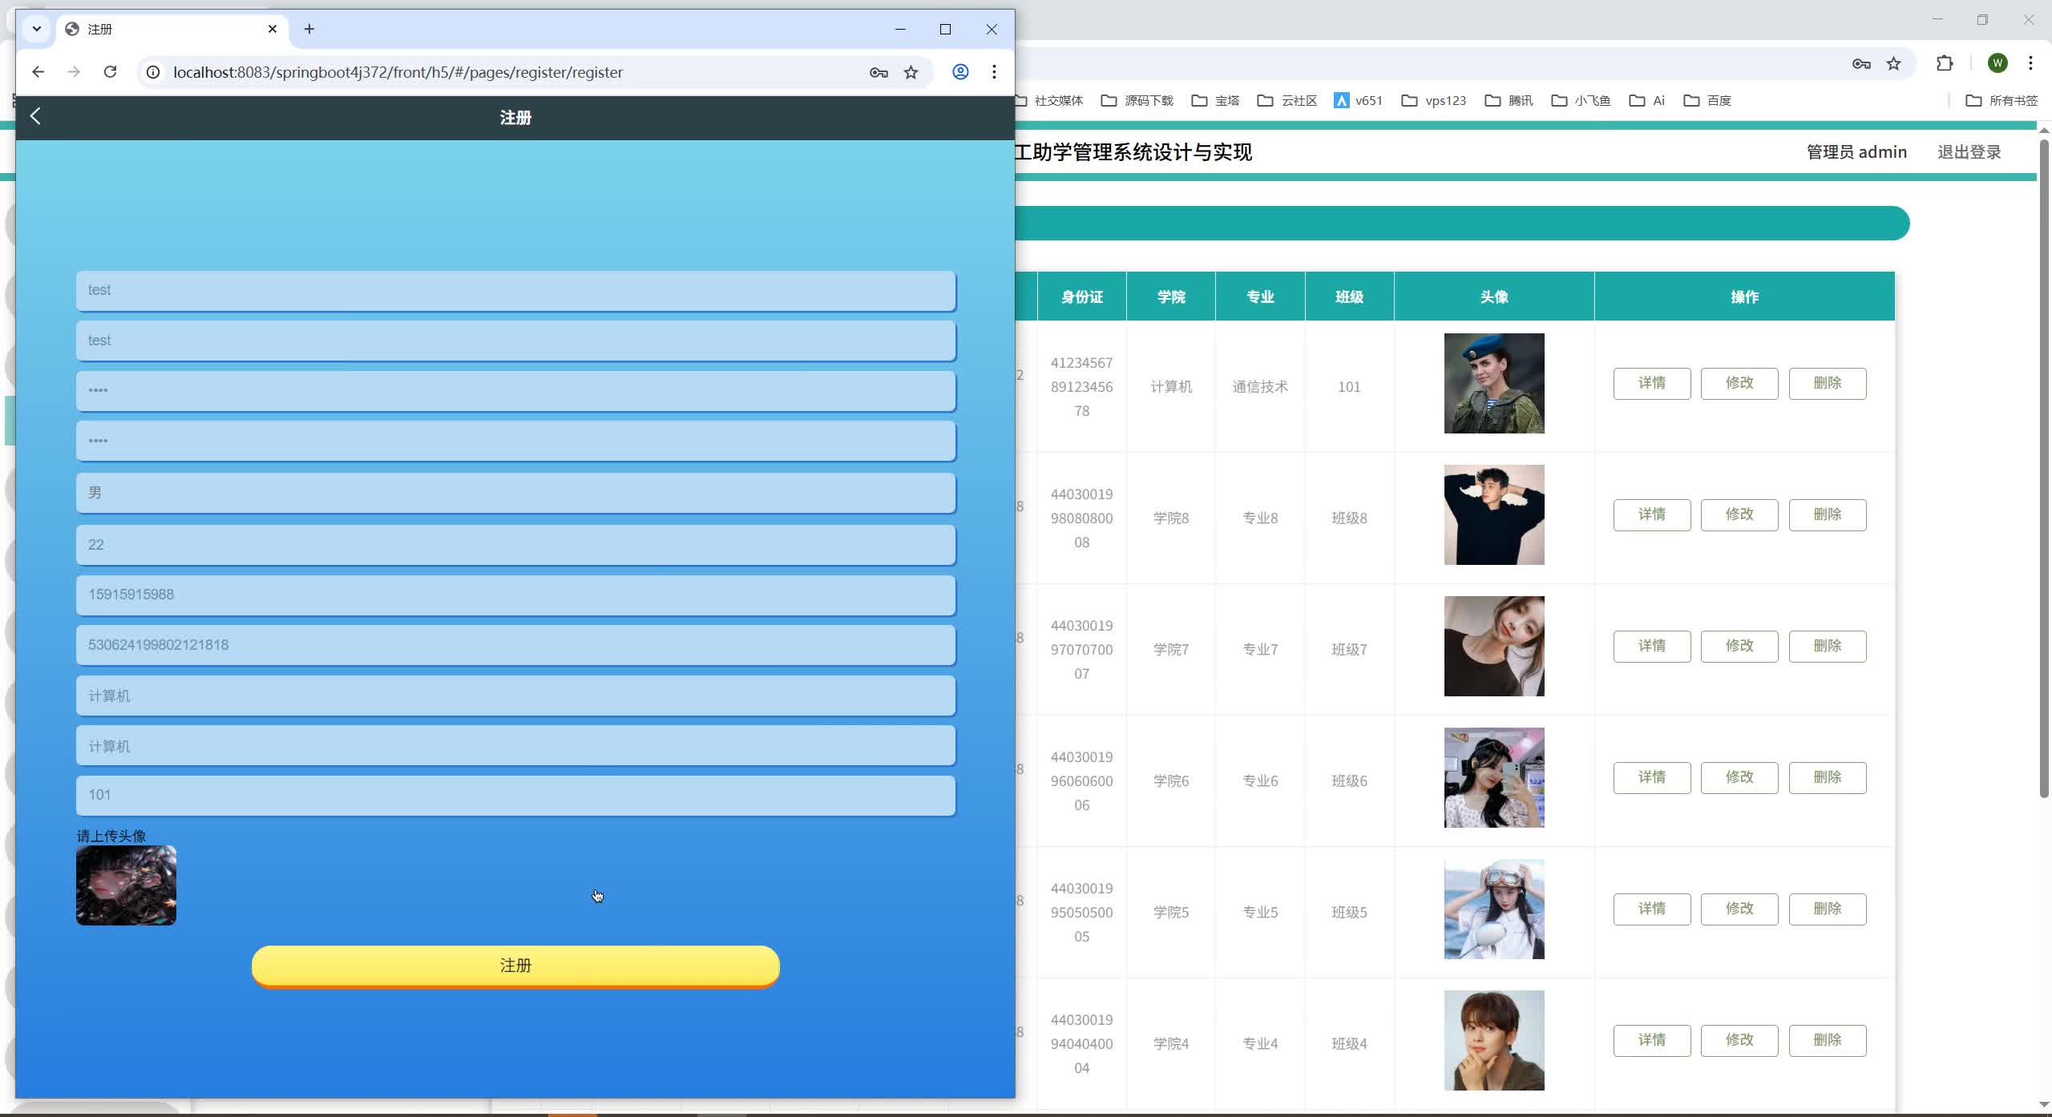Click 删除 to delete a student record
The width and height of the screenshot is (2052, 1117).
[1828, 383]
